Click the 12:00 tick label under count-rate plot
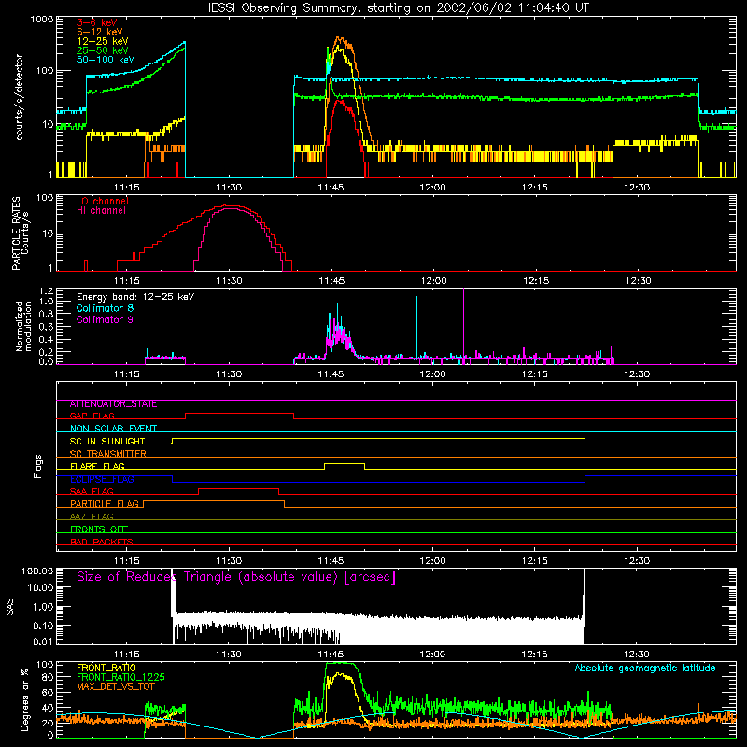 click(432, 188)
